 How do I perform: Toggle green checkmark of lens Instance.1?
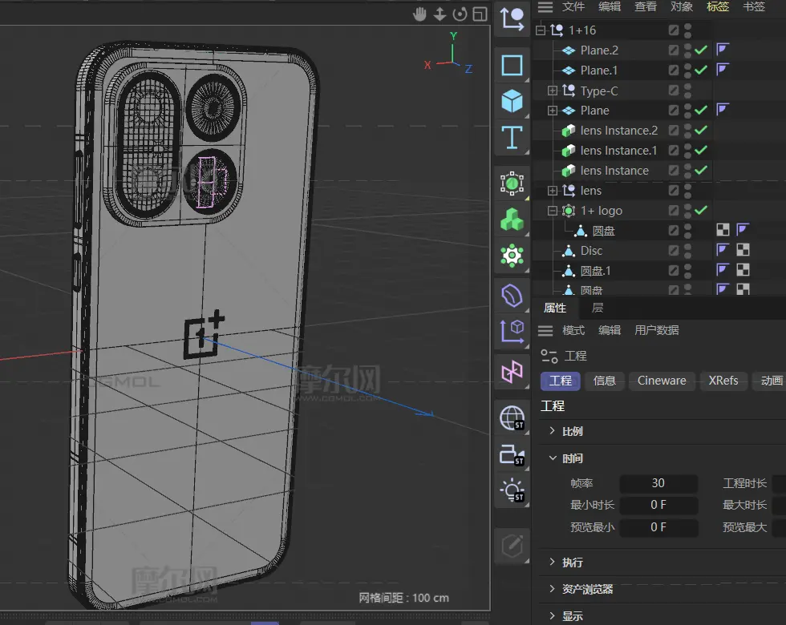click(701, 150)
